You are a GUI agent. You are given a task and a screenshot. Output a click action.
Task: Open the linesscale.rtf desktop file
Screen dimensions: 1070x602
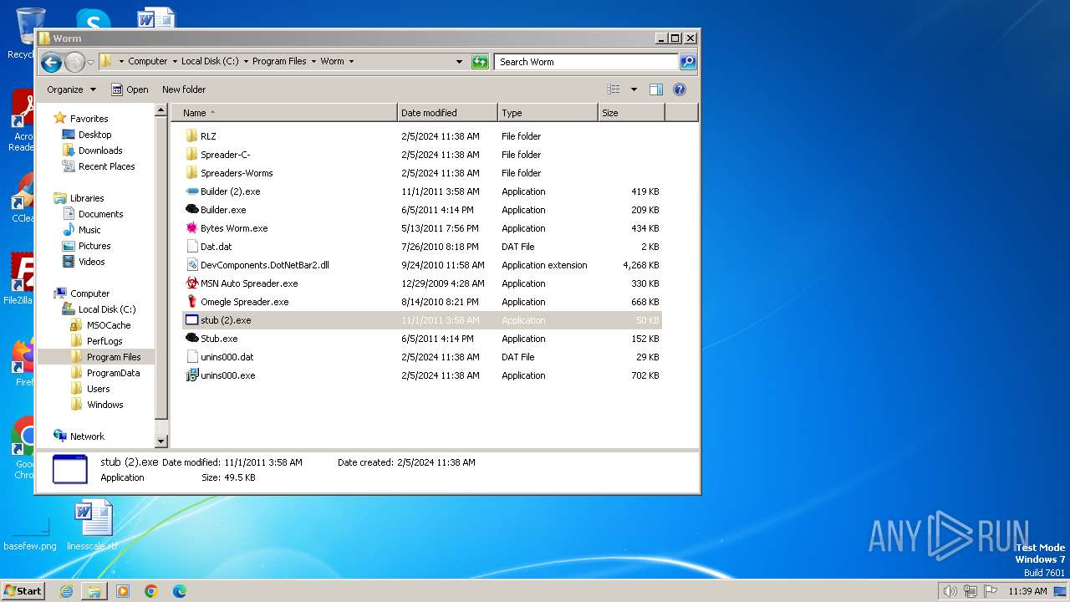point(92,527)
